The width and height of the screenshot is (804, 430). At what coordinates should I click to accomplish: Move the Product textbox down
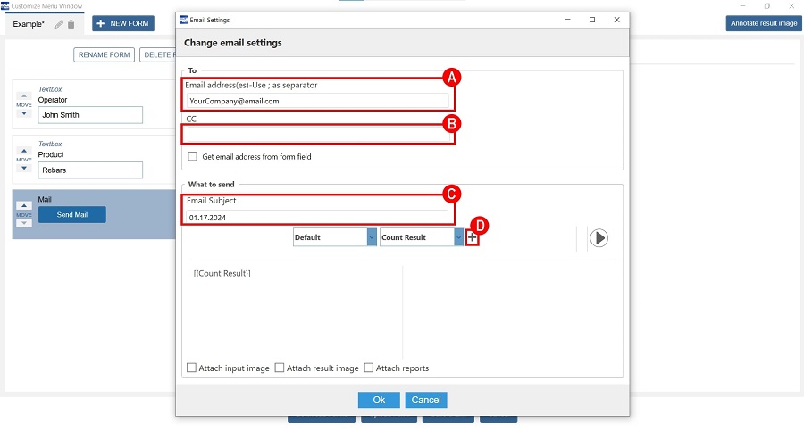point(24,169)
